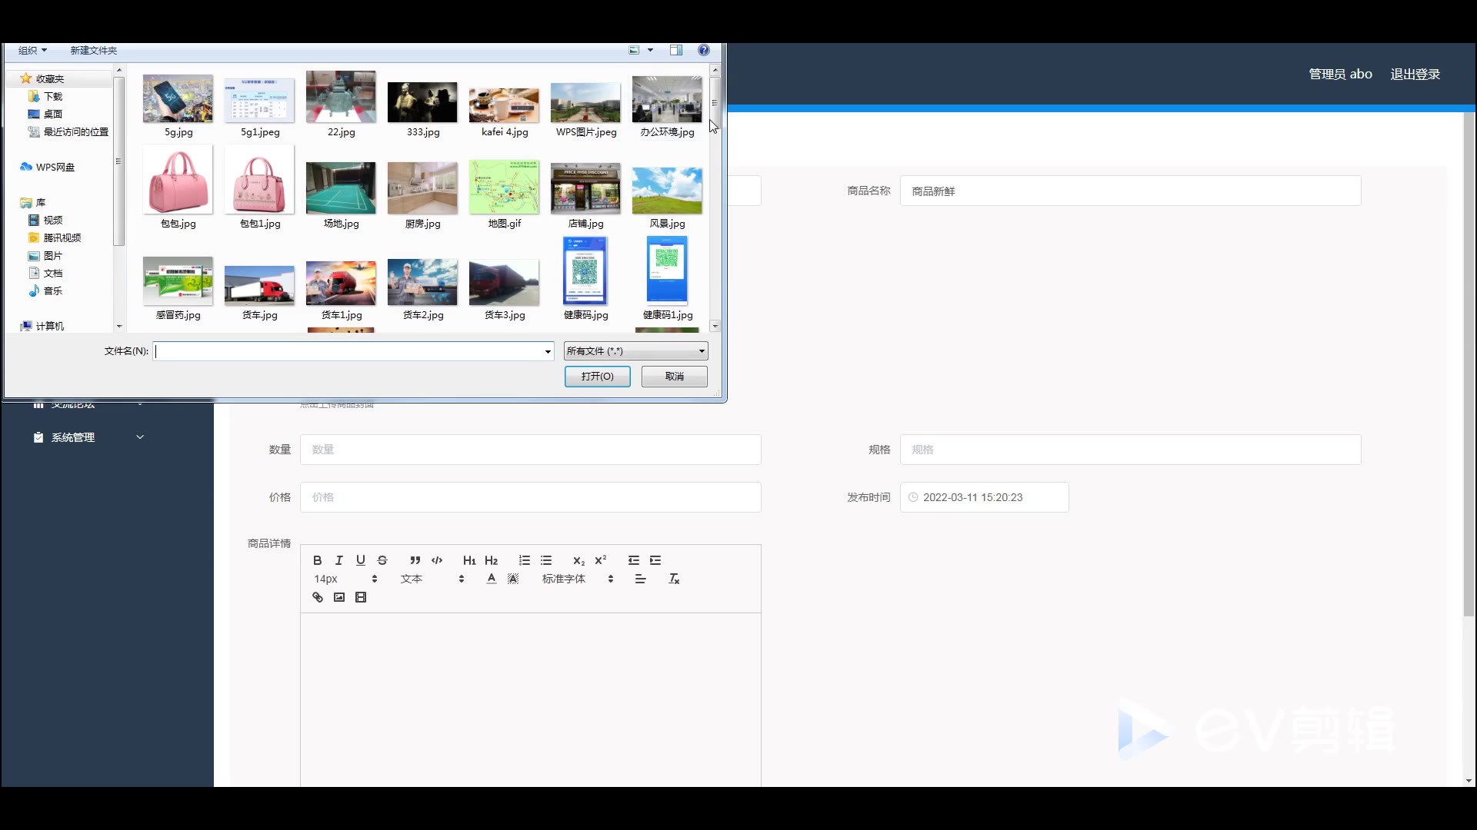Screen dimensions: 1477x830
Task: Toggle strikethrough formatting in the editor
Action: (382, 560)
